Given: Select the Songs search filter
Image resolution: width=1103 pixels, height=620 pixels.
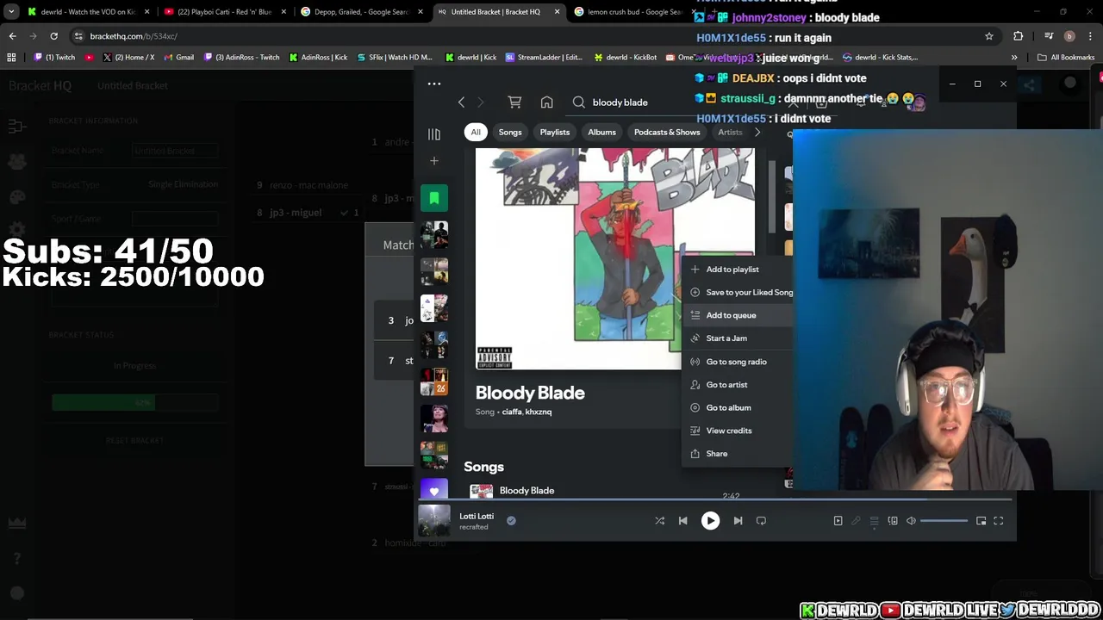Looking at the screenshot, I should click(x=510, y=132).
